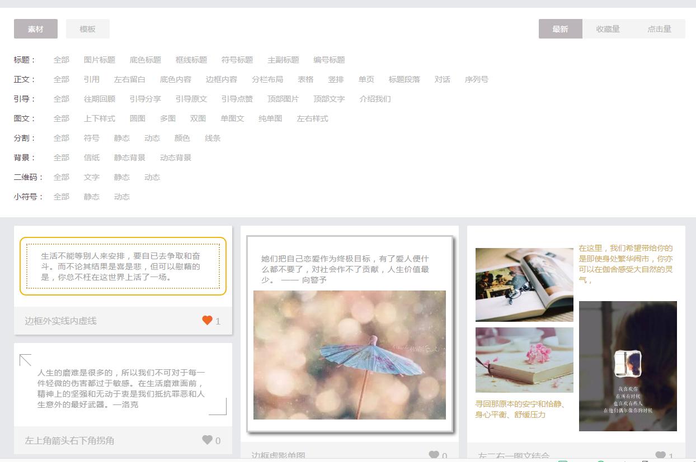The image size is (696, 462).
Task: Select 最新 sorting option
Action: tap(561, 29)
